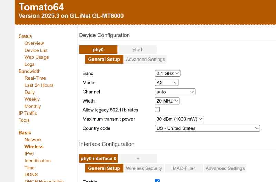Image resolution: width=276 pixels, height=182 pixels.
Task: Open Maximum transmit power dropdown
Action: click(179, 119)
